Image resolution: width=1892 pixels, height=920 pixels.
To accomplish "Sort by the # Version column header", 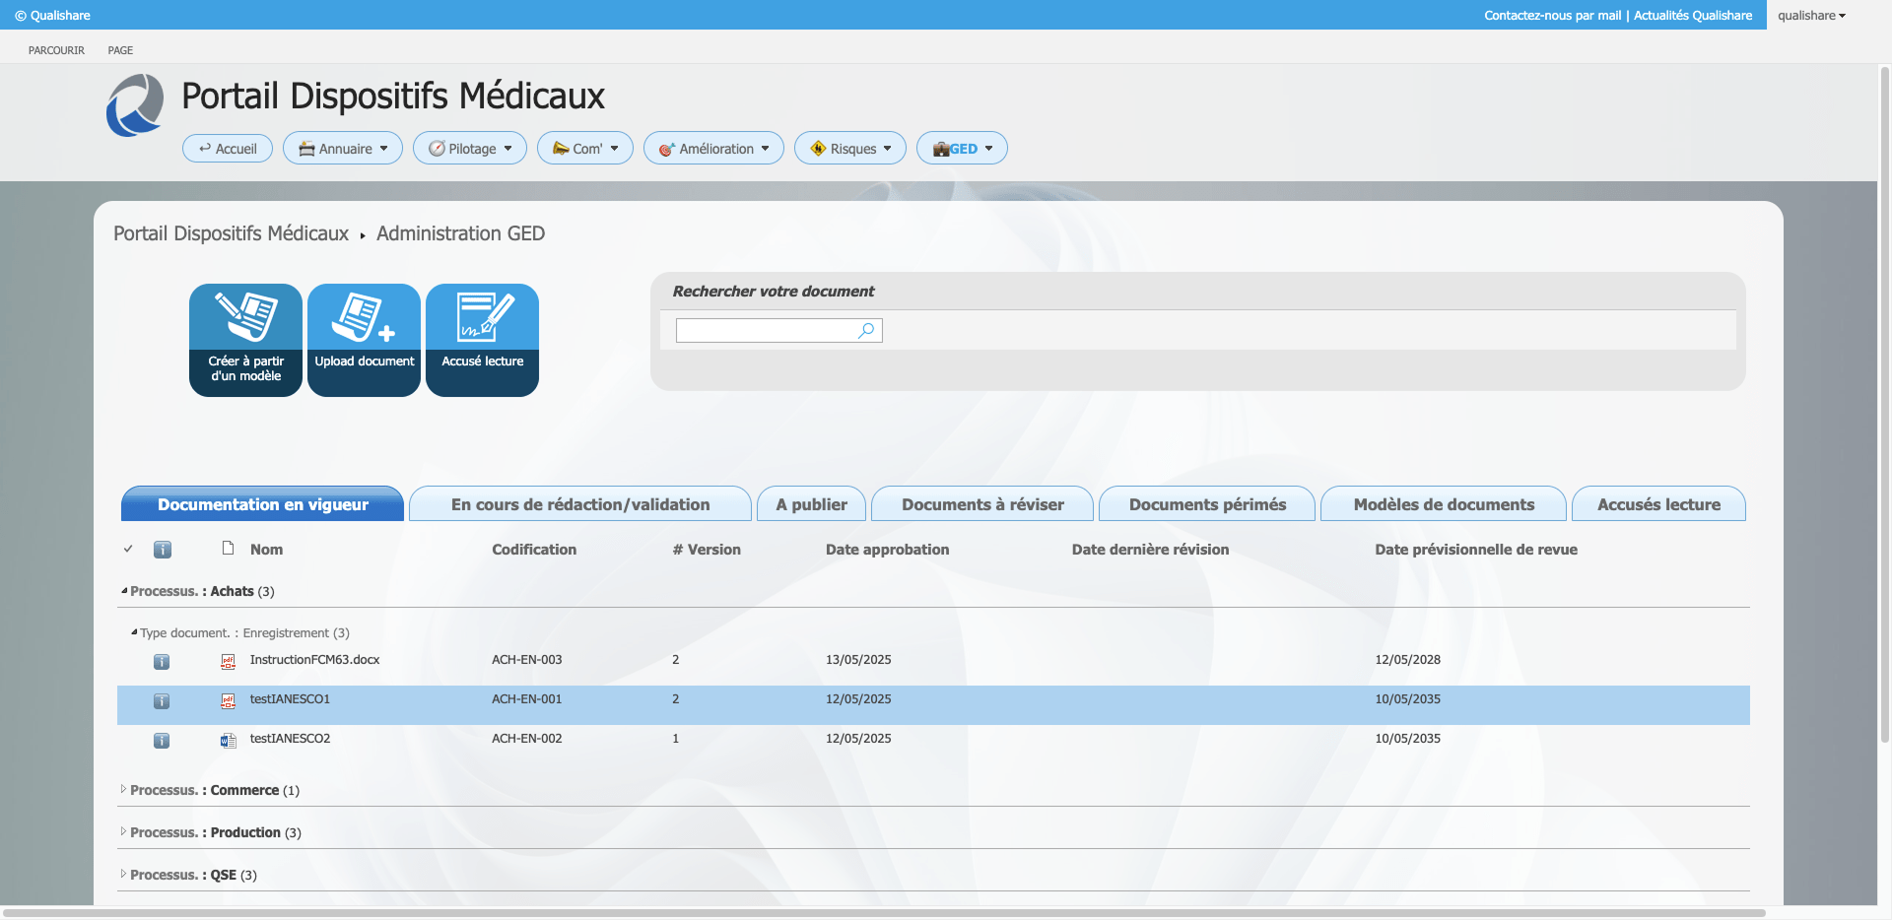I will 707,550.
